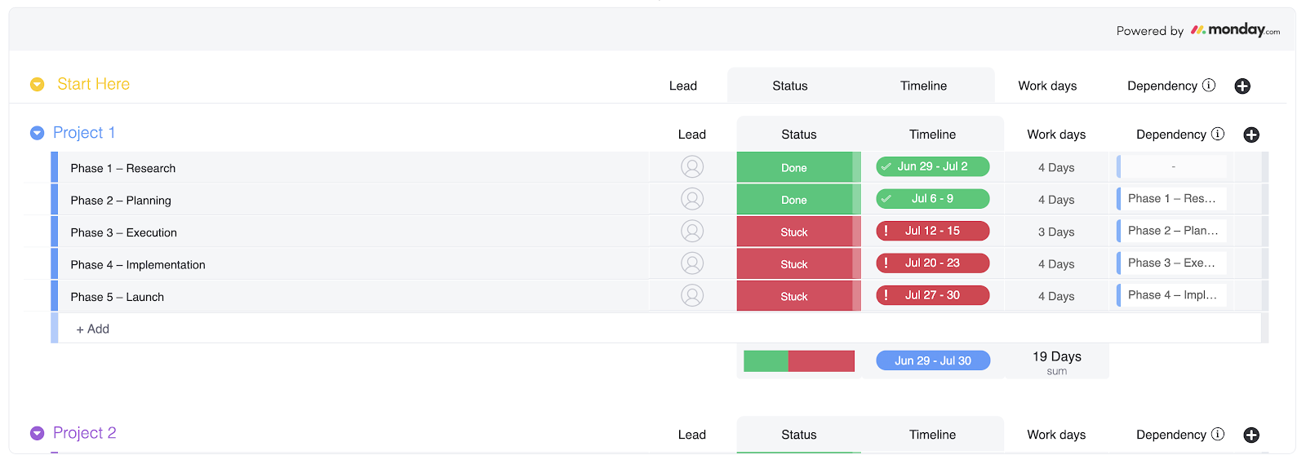Add column to Project 2 with plus icon
This screenshot has height=464, width=1306.
pos(1251,435)
